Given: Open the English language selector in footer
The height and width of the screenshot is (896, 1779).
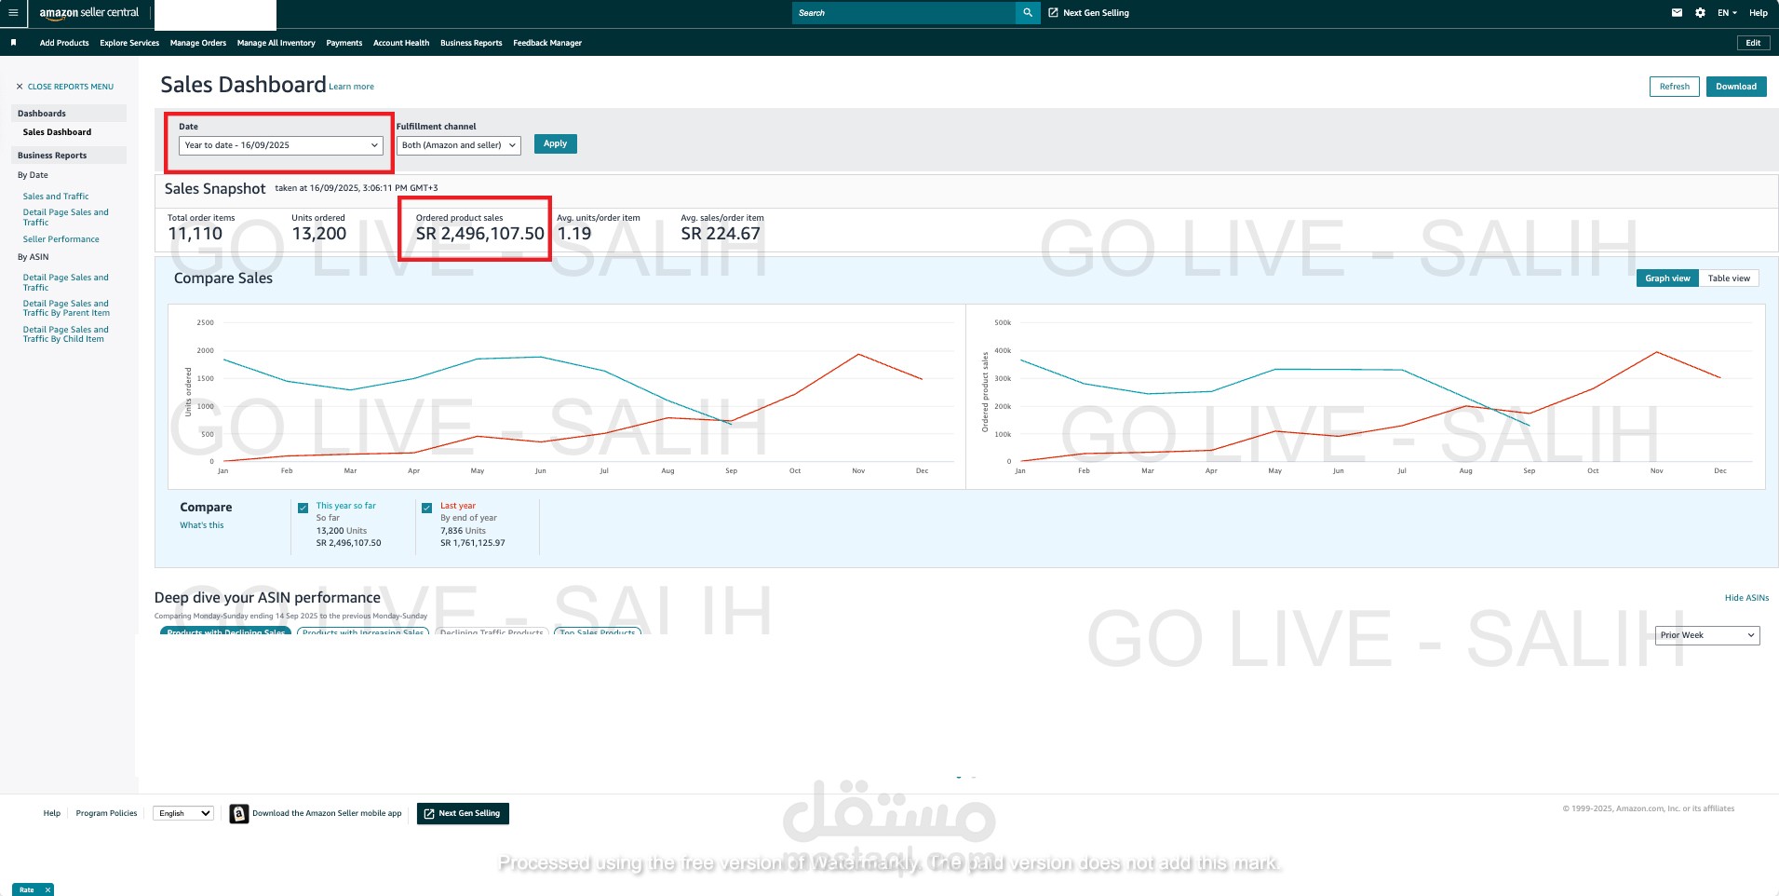Looking at the screenshot, I should 183,813.
